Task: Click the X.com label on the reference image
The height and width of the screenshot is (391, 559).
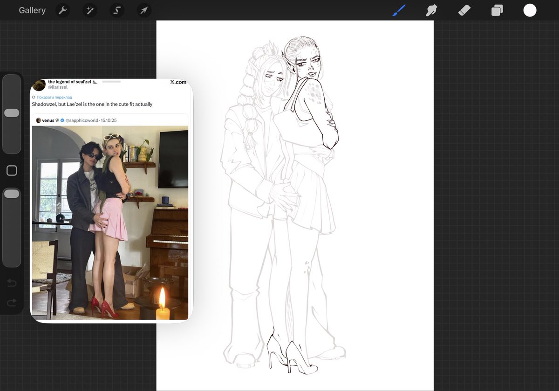Action: click(x=178, y=82)
